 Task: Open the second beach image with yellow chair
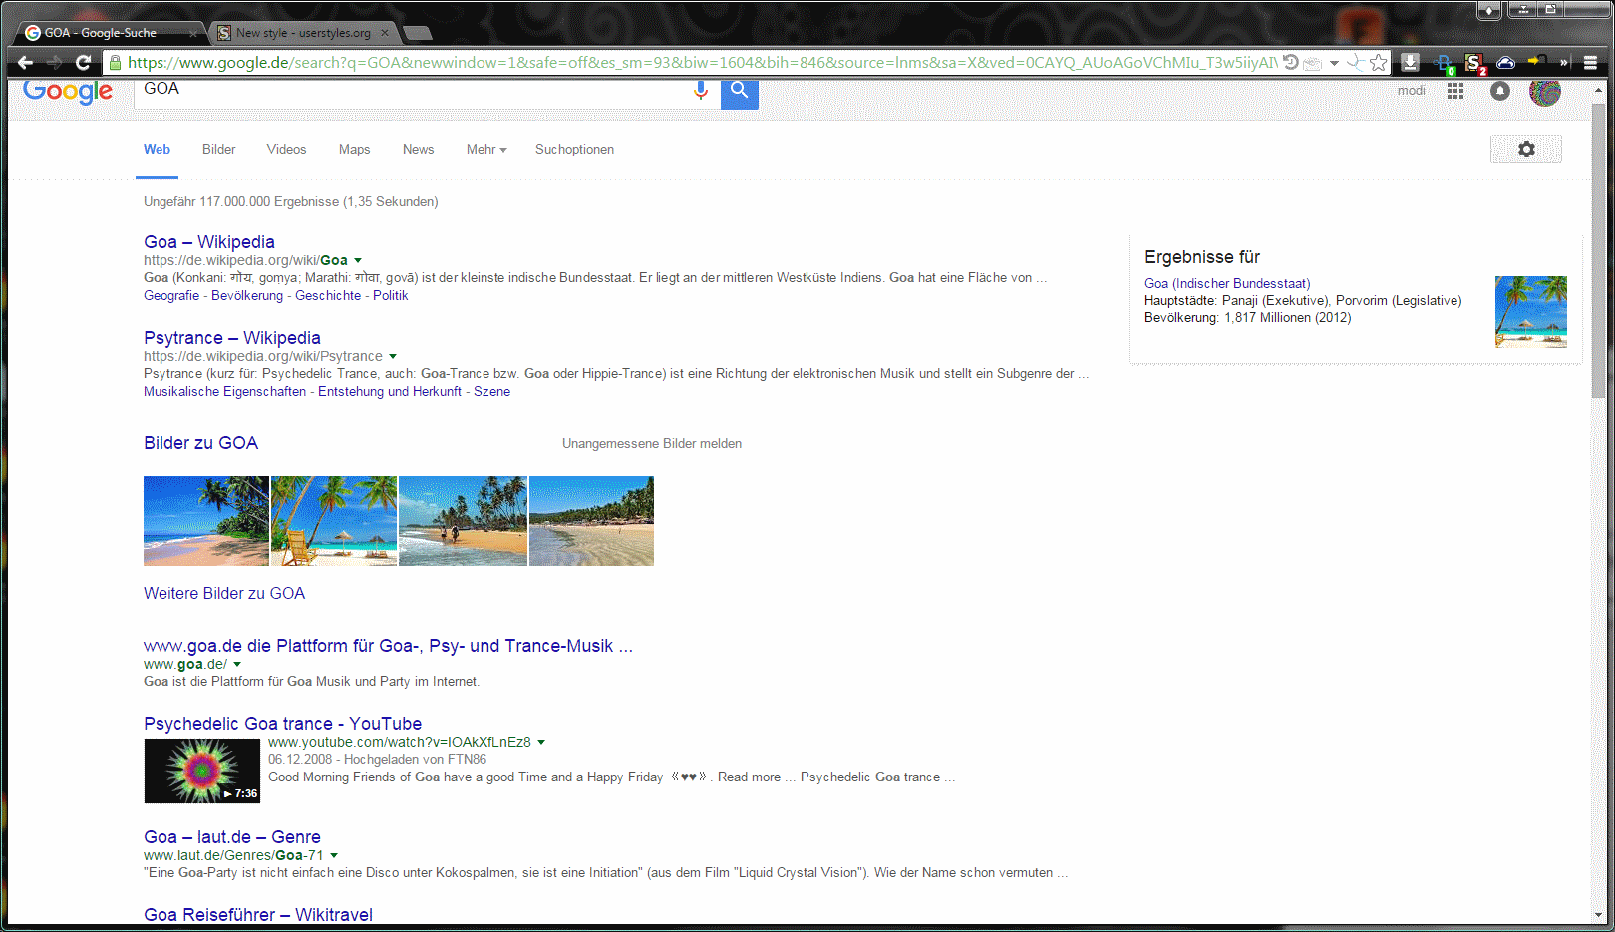[x=334, y=521]
